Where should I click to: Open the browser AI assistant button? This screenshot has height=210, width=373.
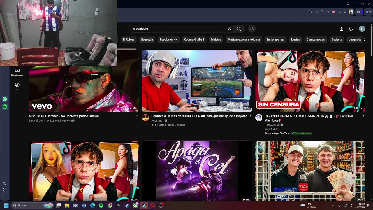(368, 12)
